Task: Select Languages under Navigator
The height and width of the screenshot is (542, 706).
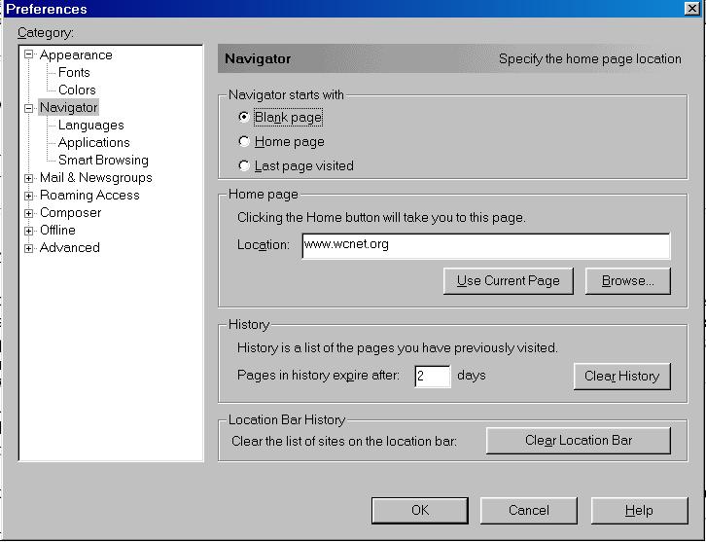Action: [90, 126]
